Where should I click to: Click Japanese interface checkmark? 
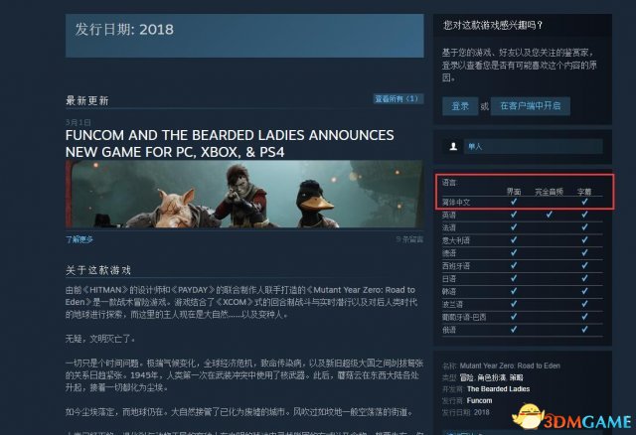tap(514, 278)
